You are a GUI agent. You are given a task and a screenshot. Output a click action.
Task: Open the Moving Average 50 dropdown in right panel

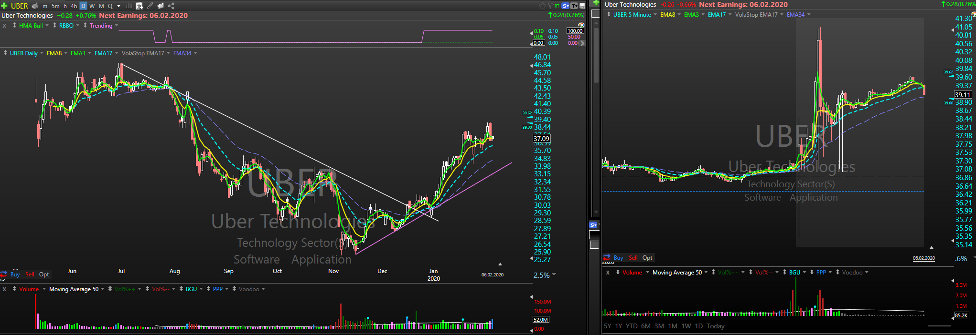click(x=706, y=273)
